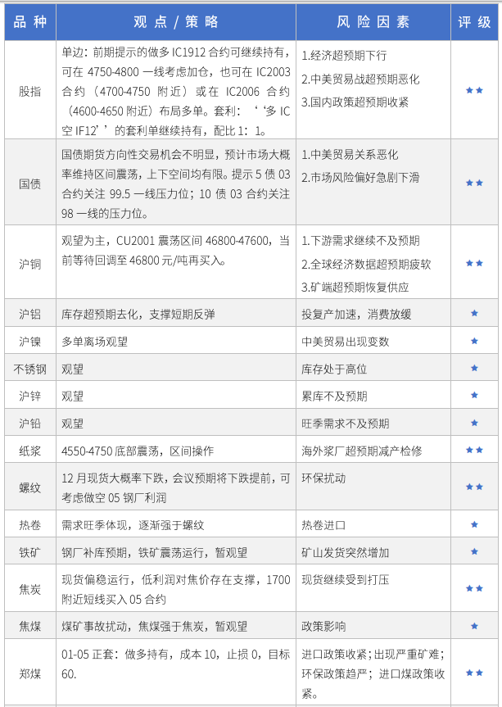502x707 pixels.
Task: Click risk text 3.矿端超预期恢复供应
Action: (355, 288)
